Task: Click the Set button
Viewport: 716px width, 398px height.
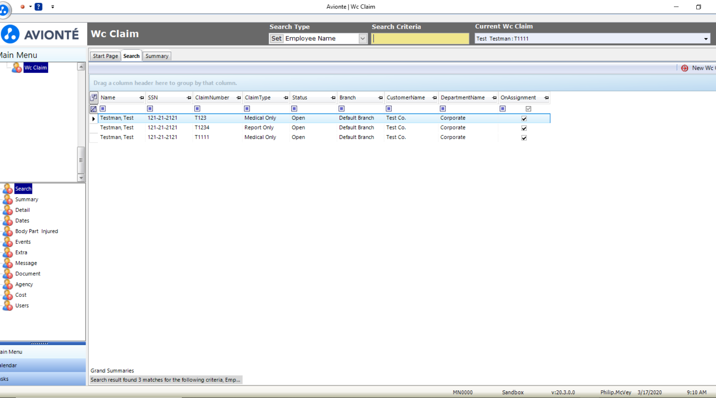Action: coord(276,38)
